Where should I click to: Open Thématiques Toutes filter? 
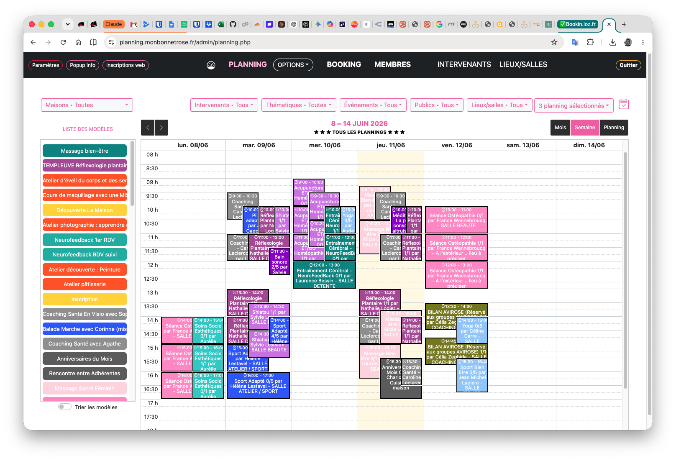(x=299, y=105)
